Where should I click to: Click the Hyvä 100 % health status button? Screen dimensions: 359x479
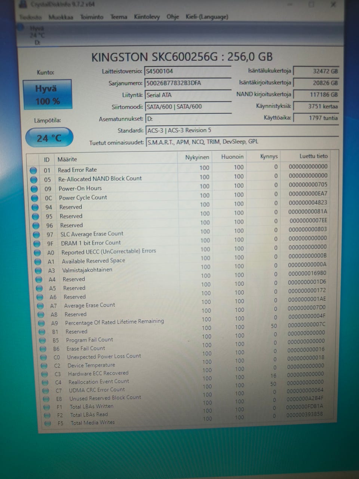(47, 95)
